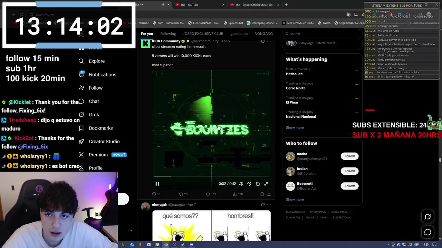Repost the KICK Community post with 23 reposts
Screen dimensions: 442x248
coord(183,194)
